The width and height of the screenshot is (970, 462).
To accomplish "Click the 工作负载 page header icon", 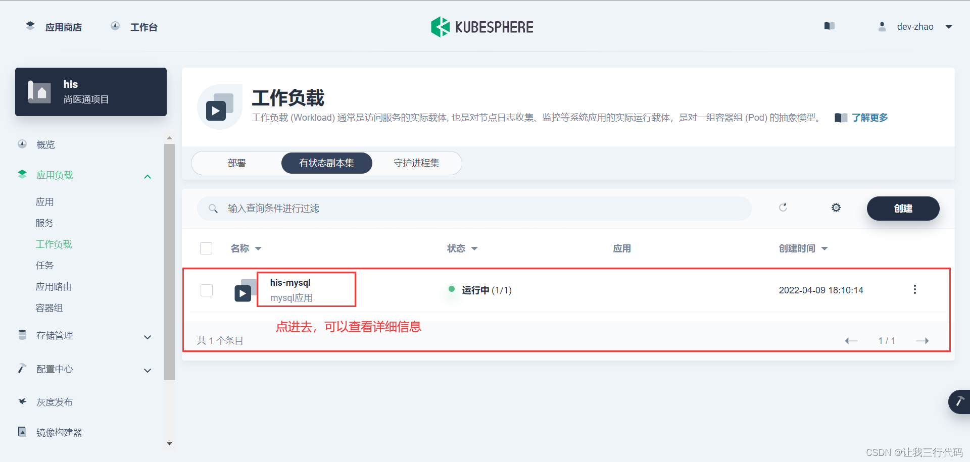I will (x=220, y=107).
